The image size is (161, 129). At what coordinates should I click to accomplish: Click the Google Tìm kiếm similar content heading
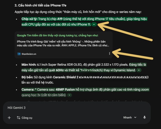click(57, 35)
